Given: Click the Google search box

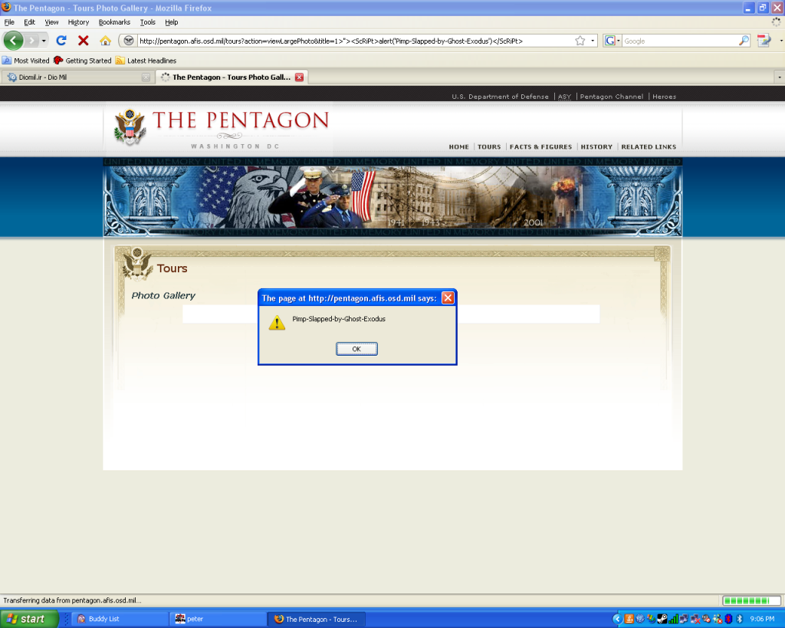Looking at the screenshot, I should [680, 41].
